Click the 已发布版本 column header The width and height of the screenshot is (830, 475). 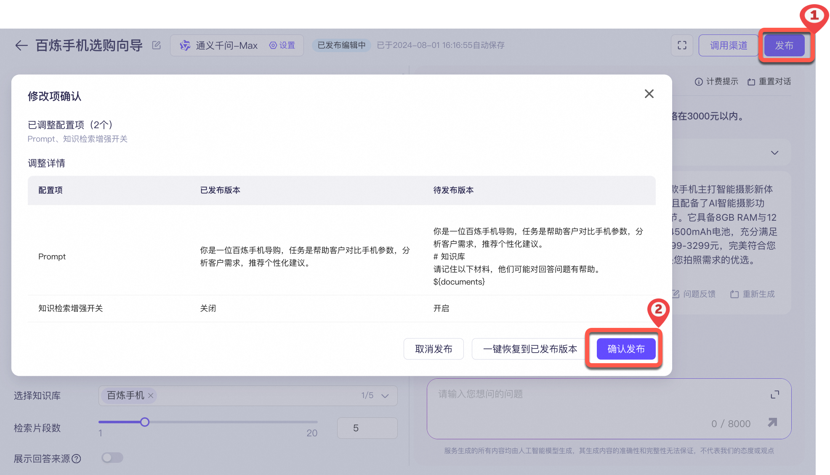pos(220,190)
